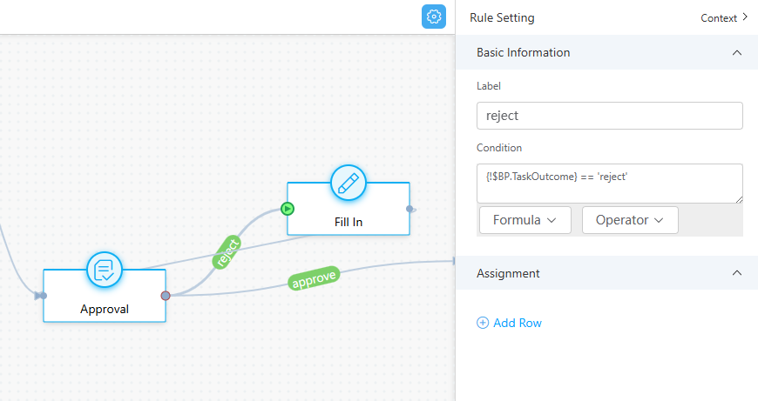This screenshot has height=401, width=758.
Task: Select the Fill In pencil icon
Action: [x=349, y=184]
